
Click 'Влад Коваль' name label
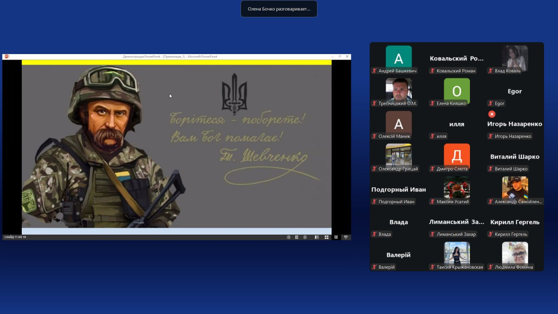(x=507, y=71)
